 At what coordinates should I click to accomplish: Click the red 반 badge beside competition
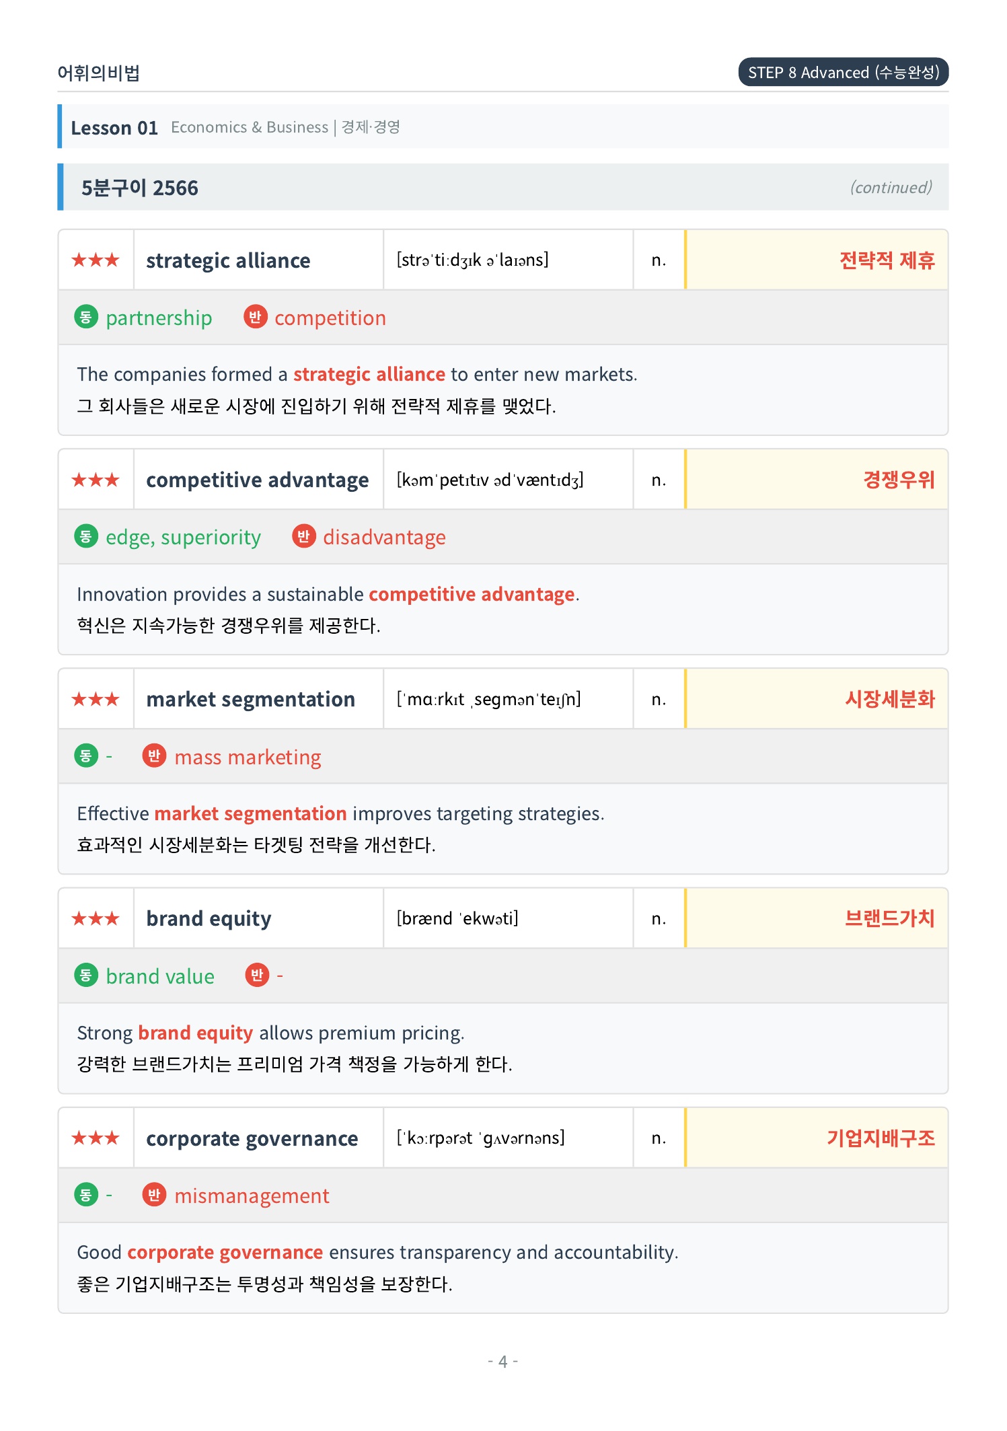pyautogui.click(x=255, y=317)
